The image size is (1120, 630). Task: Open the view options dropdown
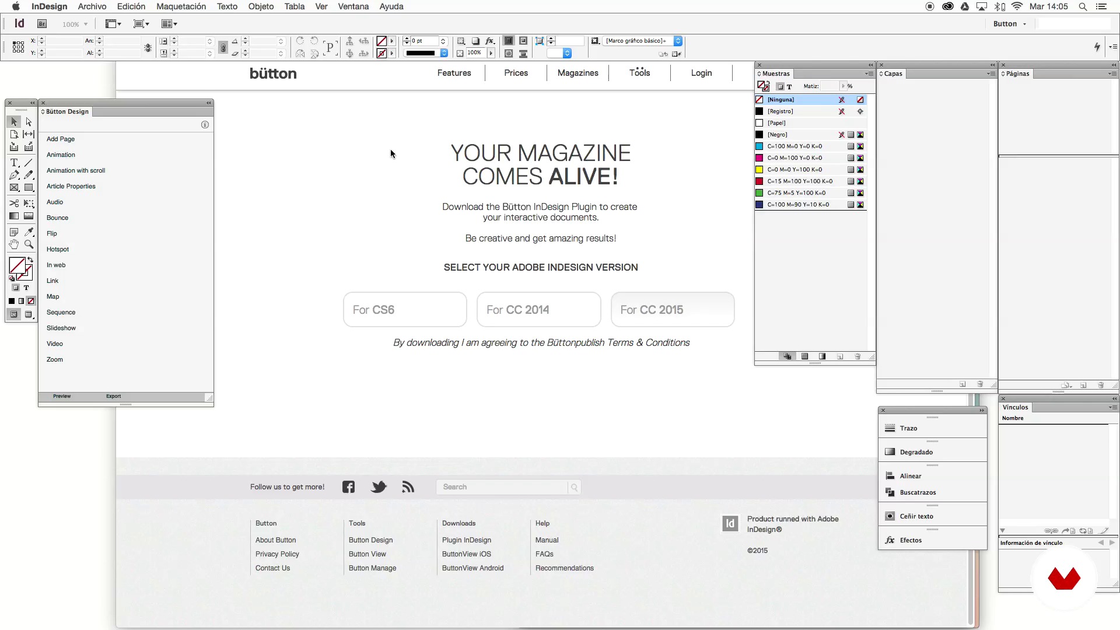113,24
